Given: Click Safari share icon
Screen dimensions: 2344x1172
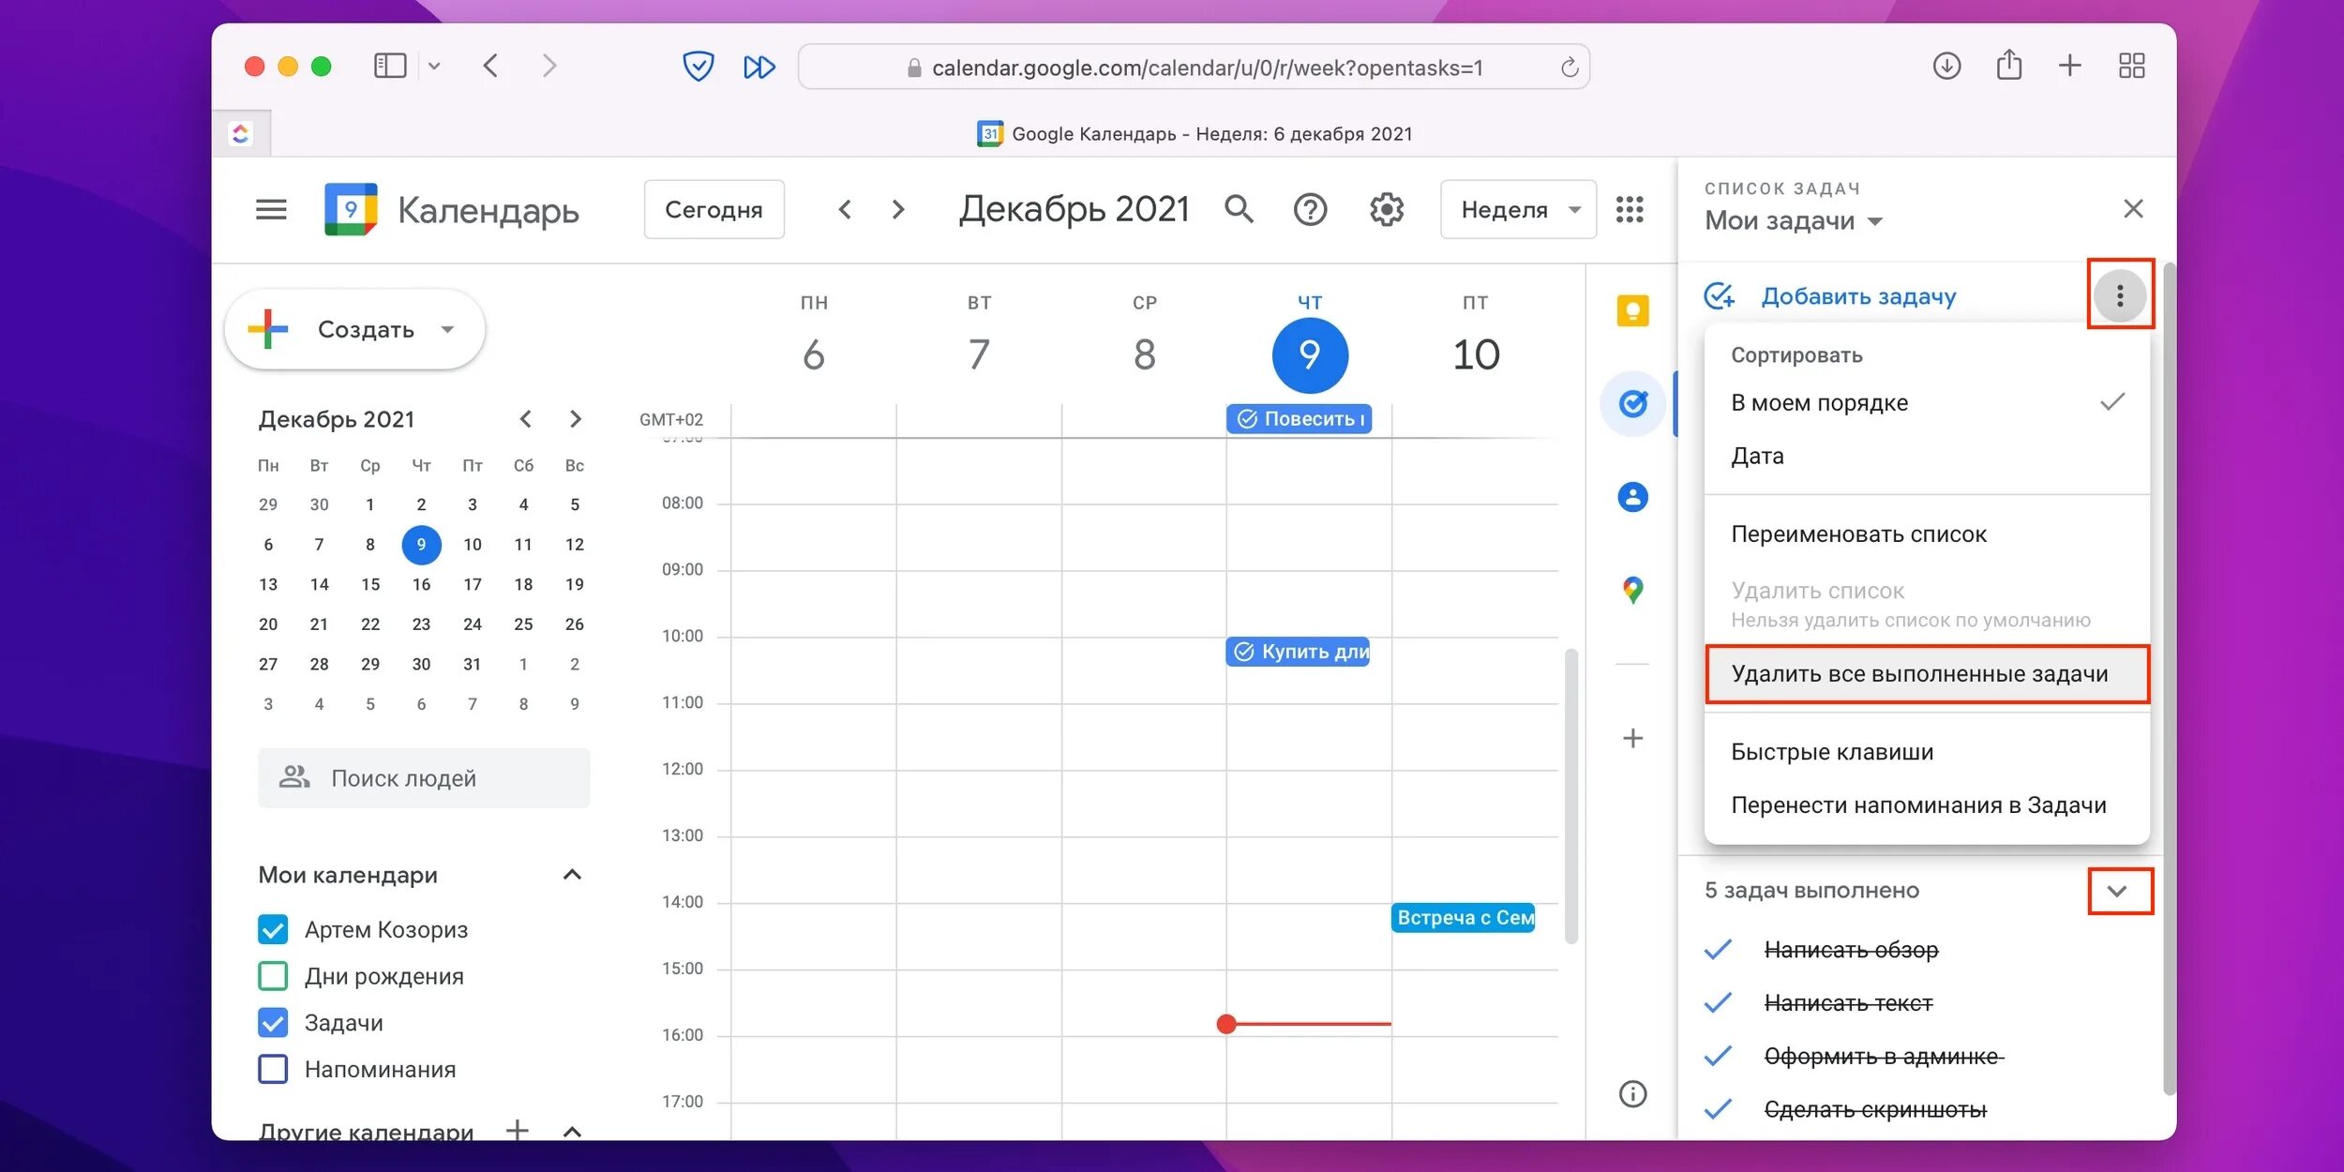Looking at the screenshot, I should 2008,64.
